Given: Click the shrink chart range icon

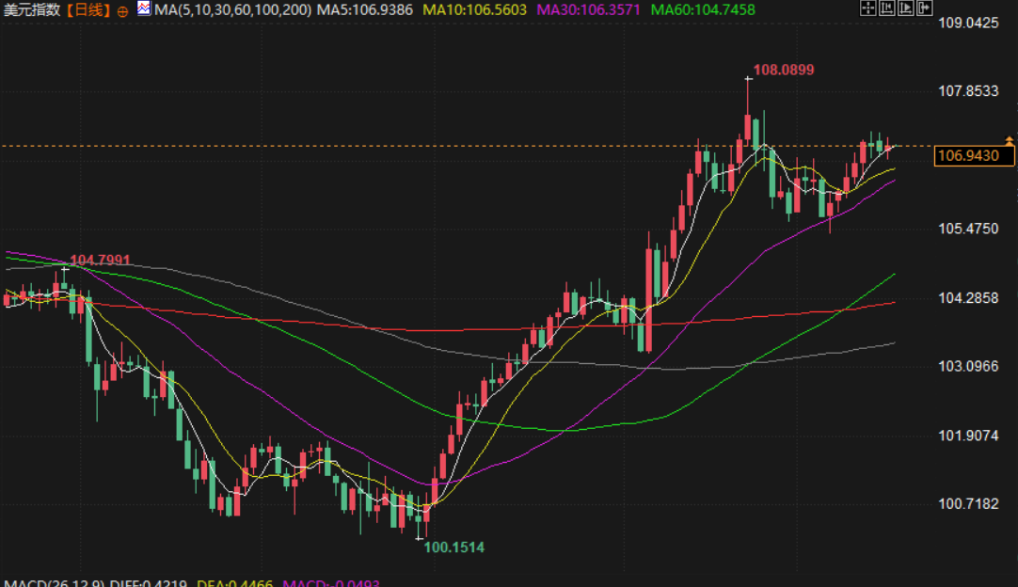Looking at the screenshot, I should [x=886, y=8].
